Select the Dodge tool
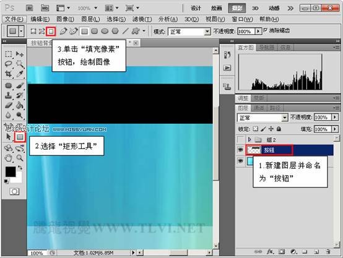 (20, 115)
